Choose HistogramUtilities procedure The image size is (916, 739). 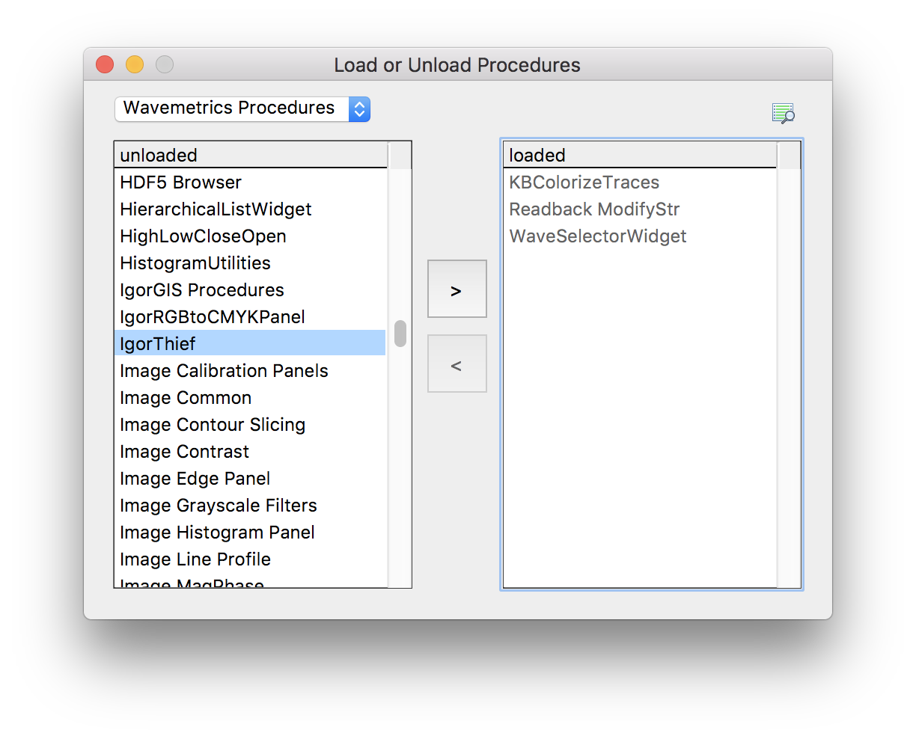(x=251, y=263)
